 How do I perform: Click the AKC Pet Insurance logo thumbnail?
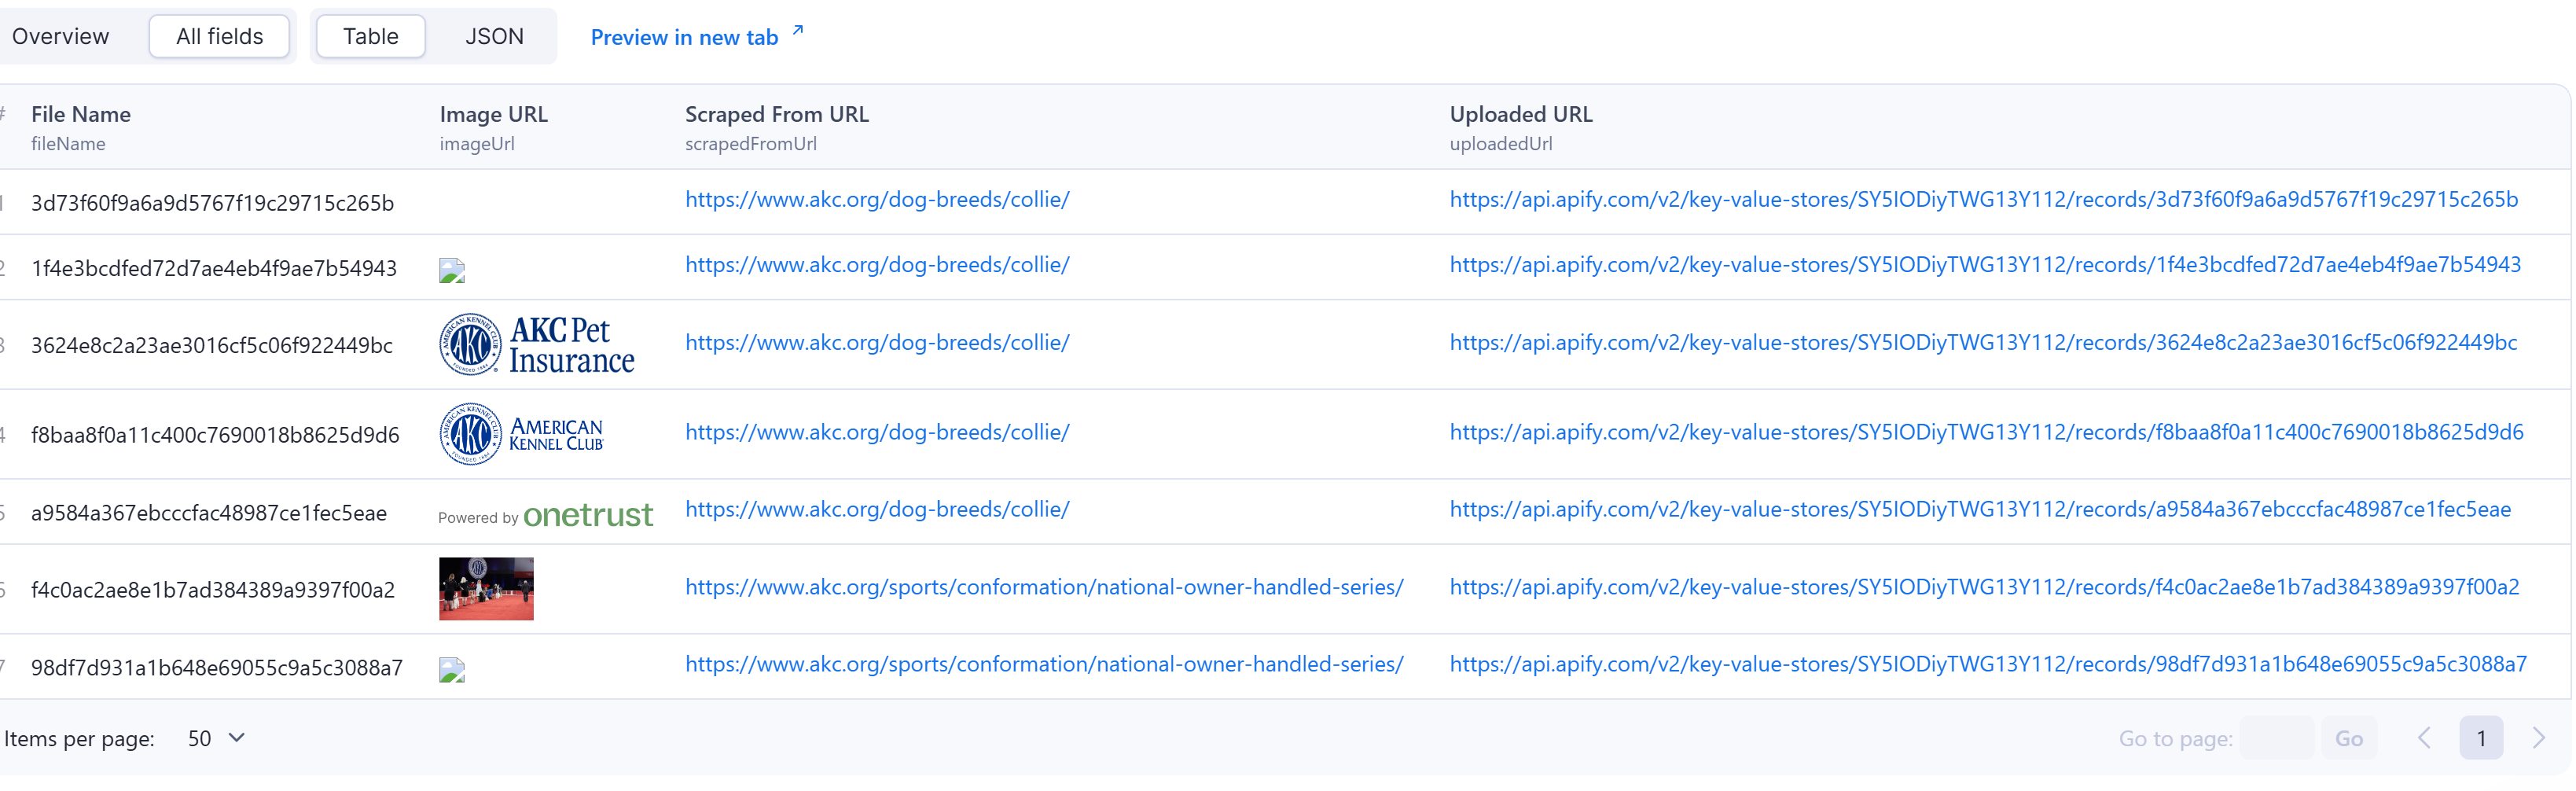click(x=536, y=343)
